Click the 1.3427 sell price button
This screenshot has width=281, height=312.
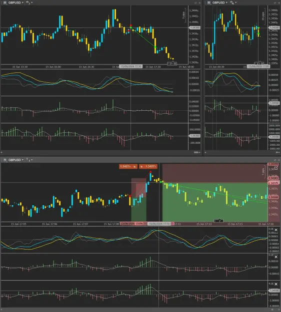(x=128, y=166)
